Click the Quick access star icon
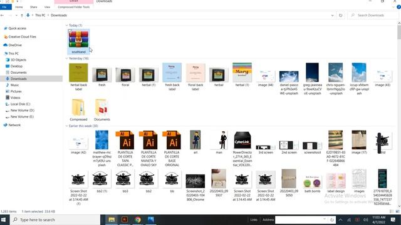Image resolution: width=401 pixels, height=225 pixels. click(x=6, y=28)
